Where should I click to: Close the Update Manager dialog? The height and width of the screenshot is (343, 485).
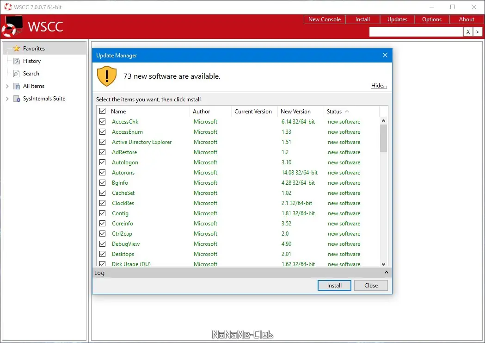tap(385, 55)
